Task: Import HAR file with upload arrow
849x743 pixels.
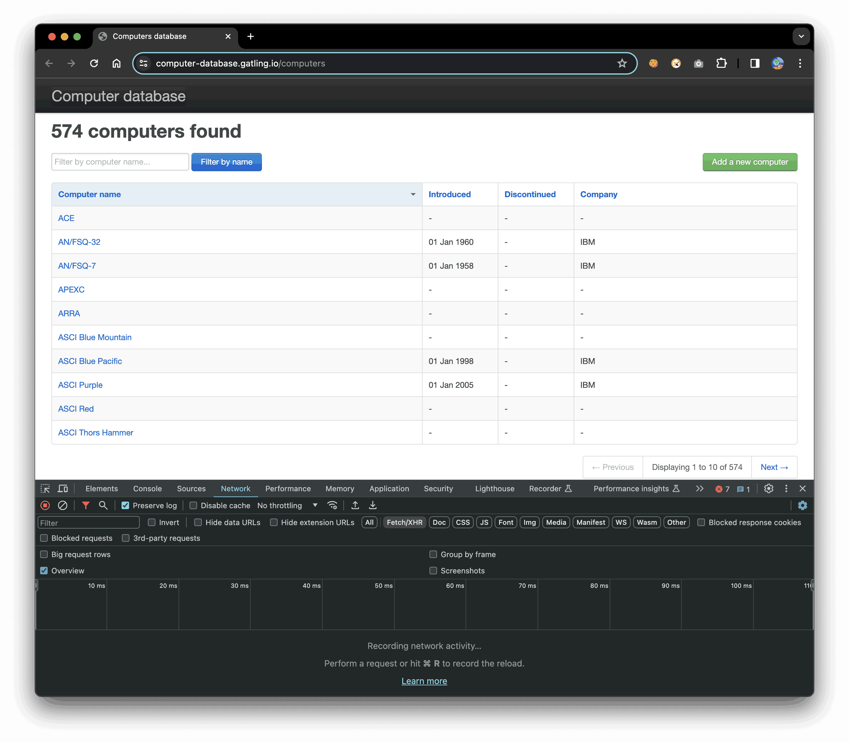Action: coord(355,505)
